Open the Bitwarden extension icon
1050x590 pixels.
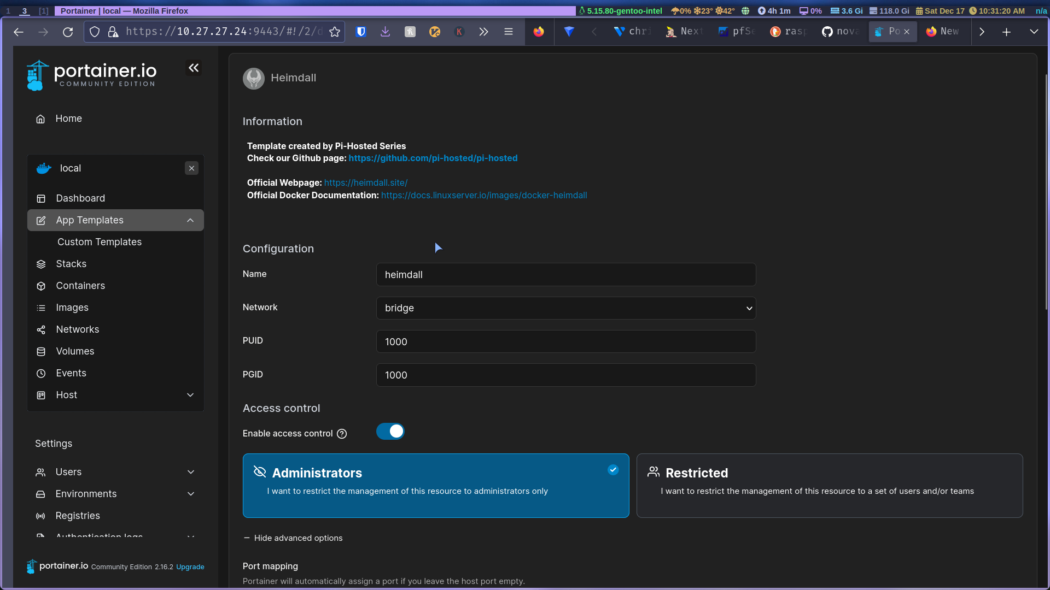361,32
